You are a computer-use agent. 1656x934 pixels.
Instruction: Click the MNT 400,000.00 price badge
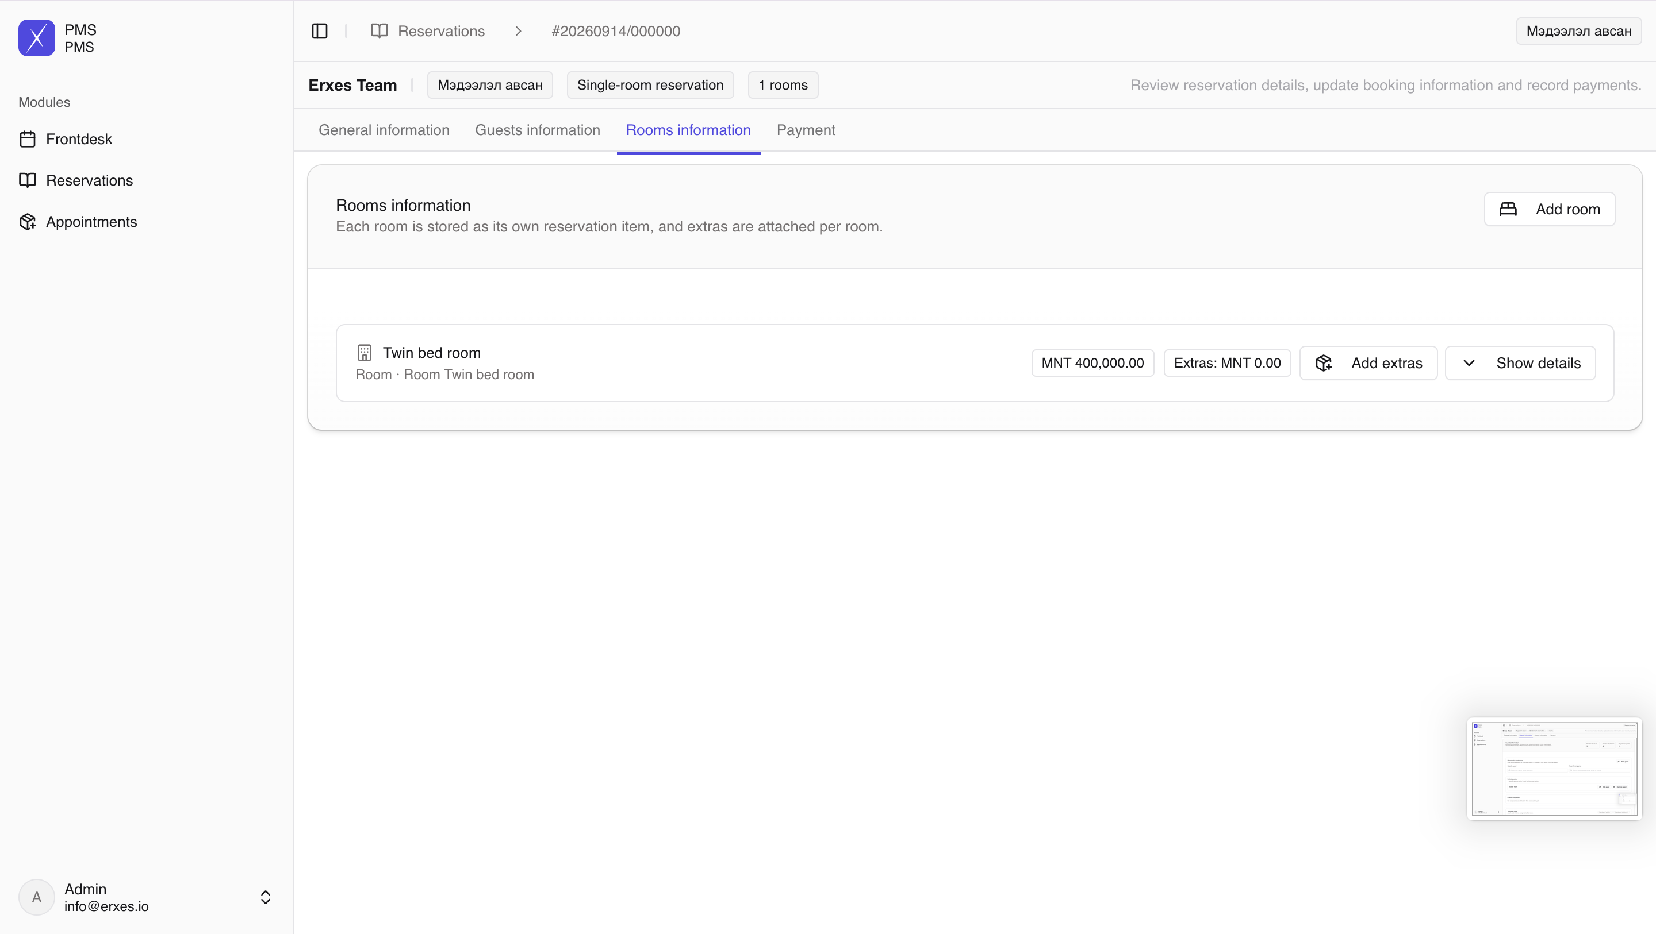(1093, 363)
